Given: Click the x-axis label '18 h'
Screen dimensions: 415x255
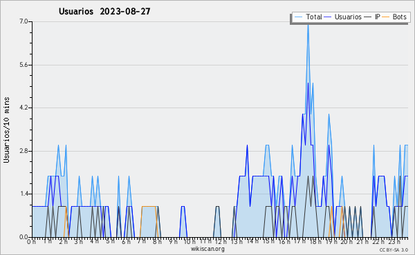Looking at the screenshot, I should (x=315, y=241).
